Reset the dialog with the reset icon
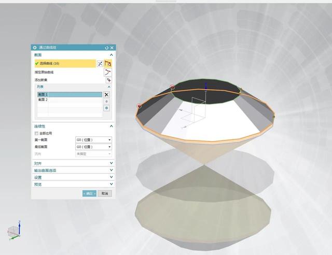332x255 pixels. 106,48
